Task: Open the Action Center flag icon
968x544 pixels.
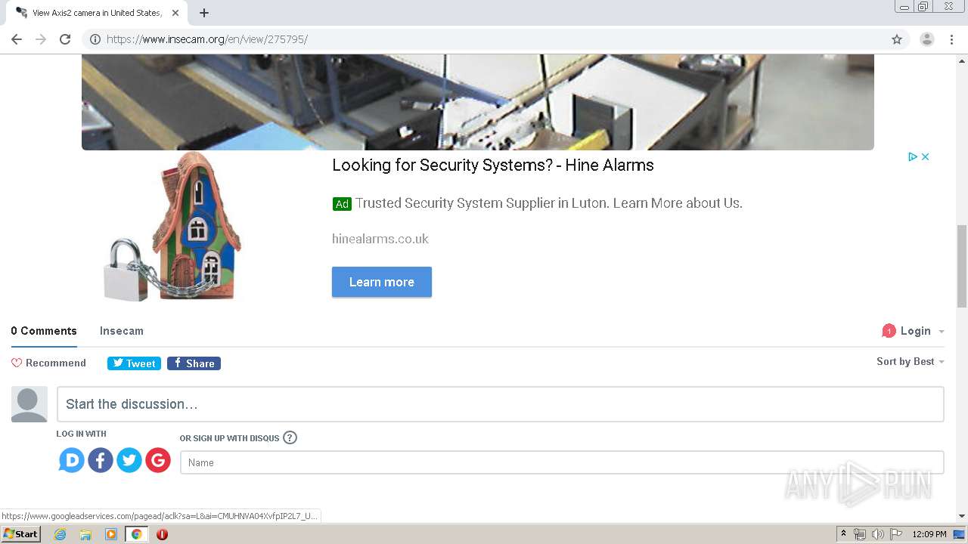Action: click(x=896, y=534)
